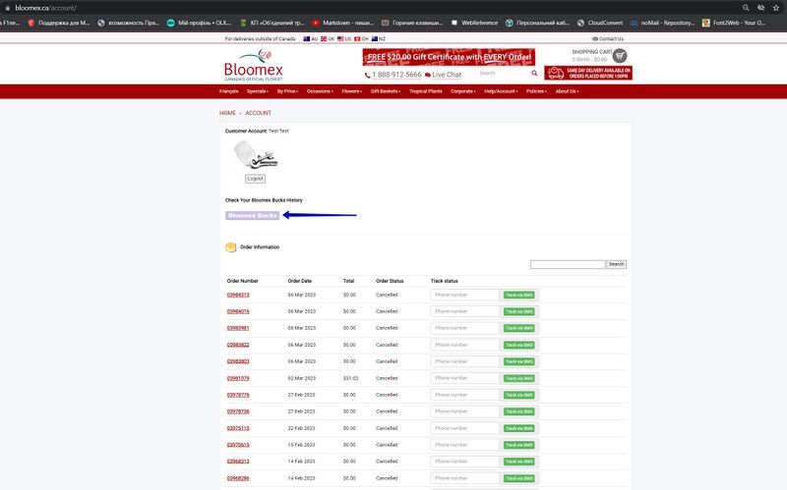Track order 03968286 via SMS
The image size is (787, 490).
click(519, 478)
